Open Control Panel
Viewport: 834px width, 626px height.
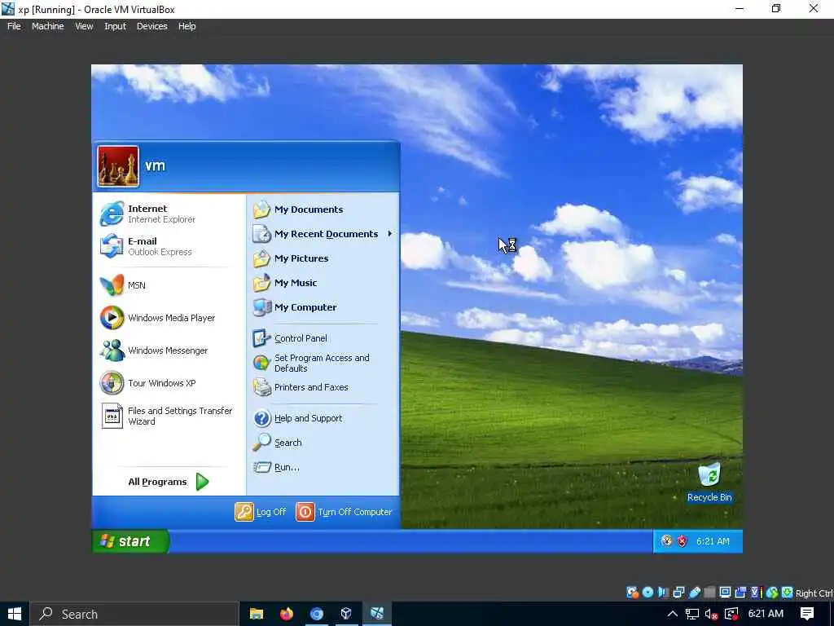pyautogui.click(x=291, y=338)
